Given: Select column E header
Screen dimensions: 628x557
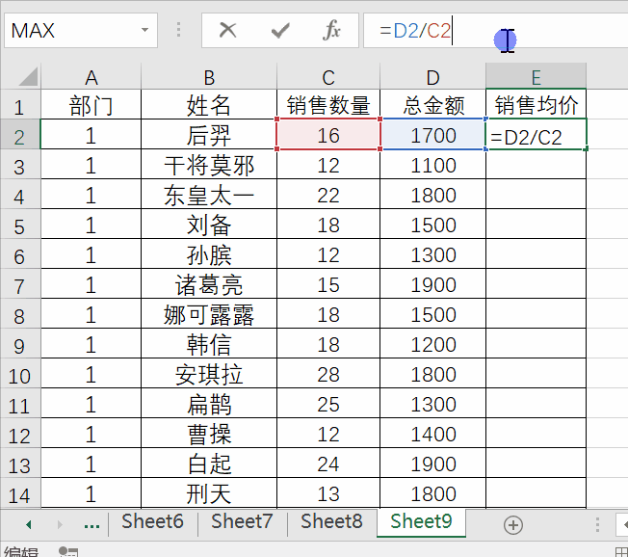Looking at the screenshot, I should pos(536,77).
